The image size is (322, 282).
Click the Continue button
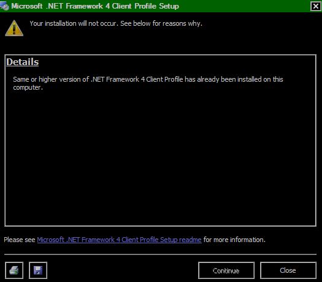[x=226, y=270]
